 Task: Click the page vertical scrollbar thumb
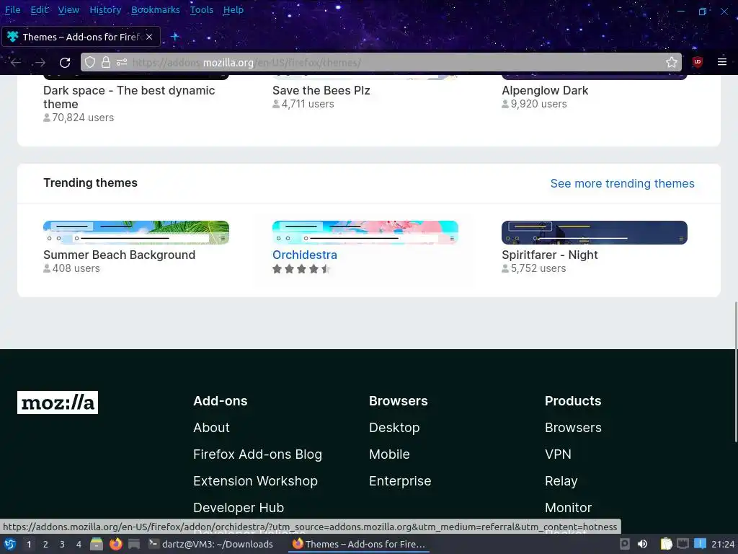(735, 372)
